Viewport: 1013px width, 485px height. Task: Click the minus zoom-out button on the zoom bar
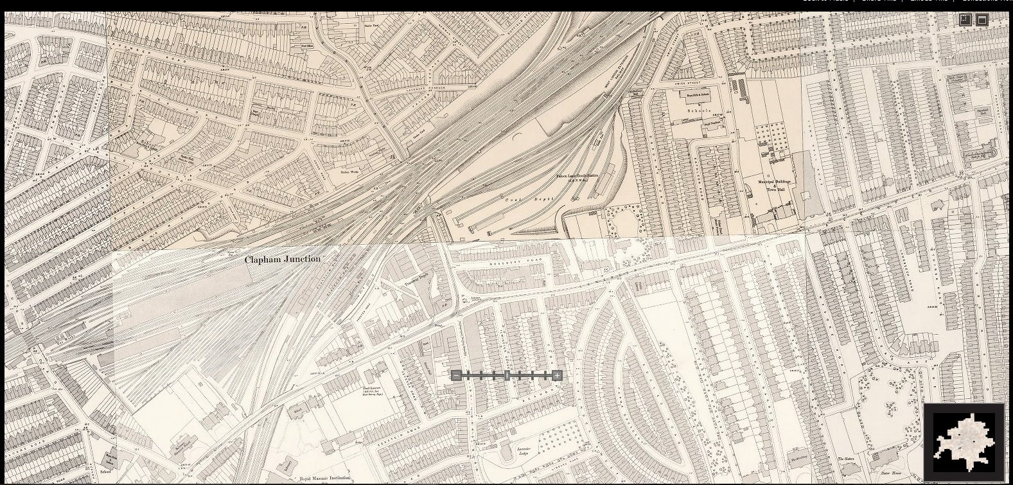pyautogui.click(x=456, y=375)
